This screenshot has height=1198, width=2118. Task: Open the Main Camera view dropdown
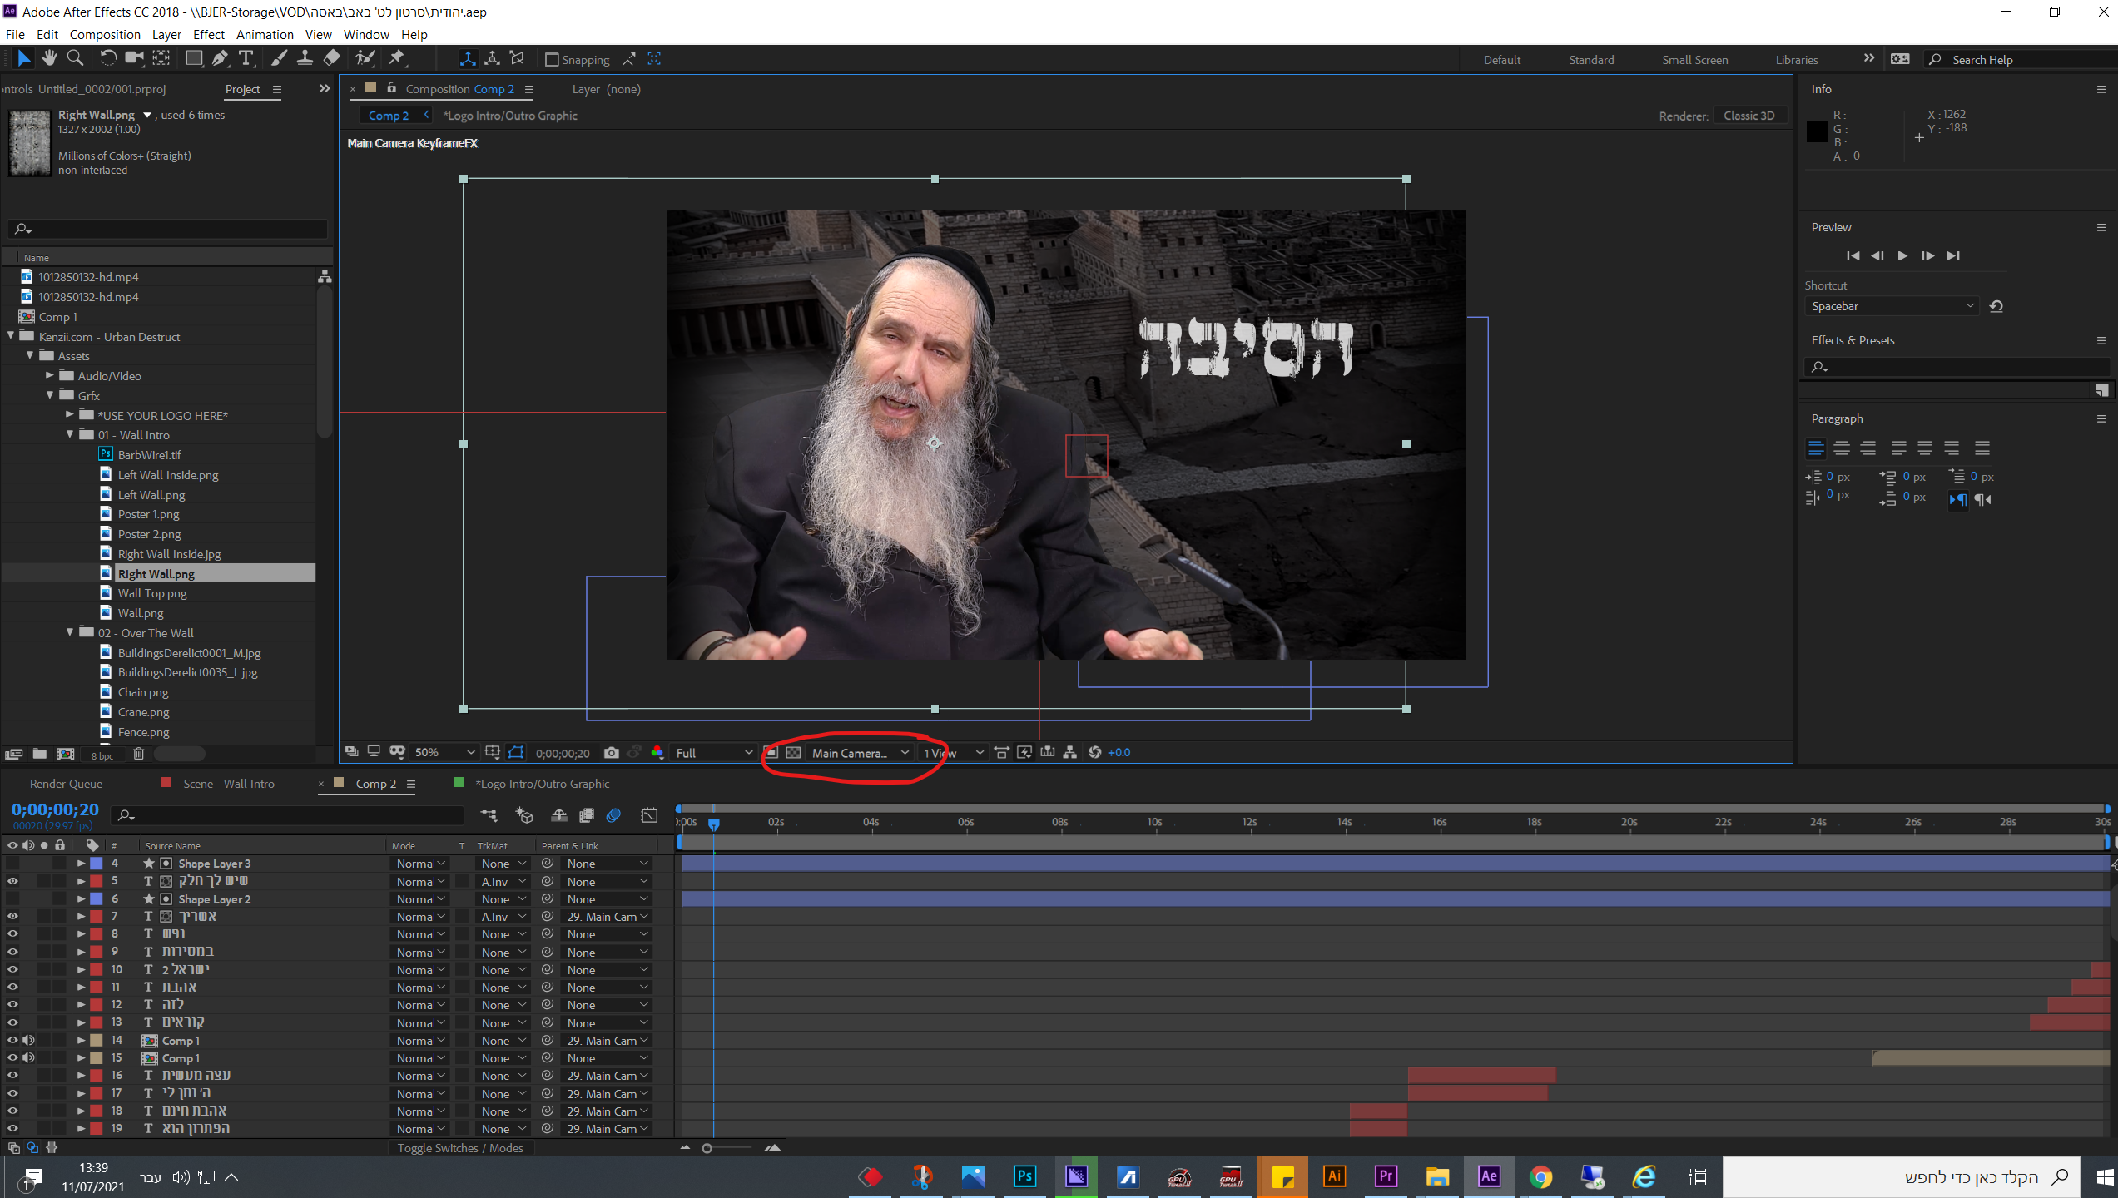pos(860,753)
